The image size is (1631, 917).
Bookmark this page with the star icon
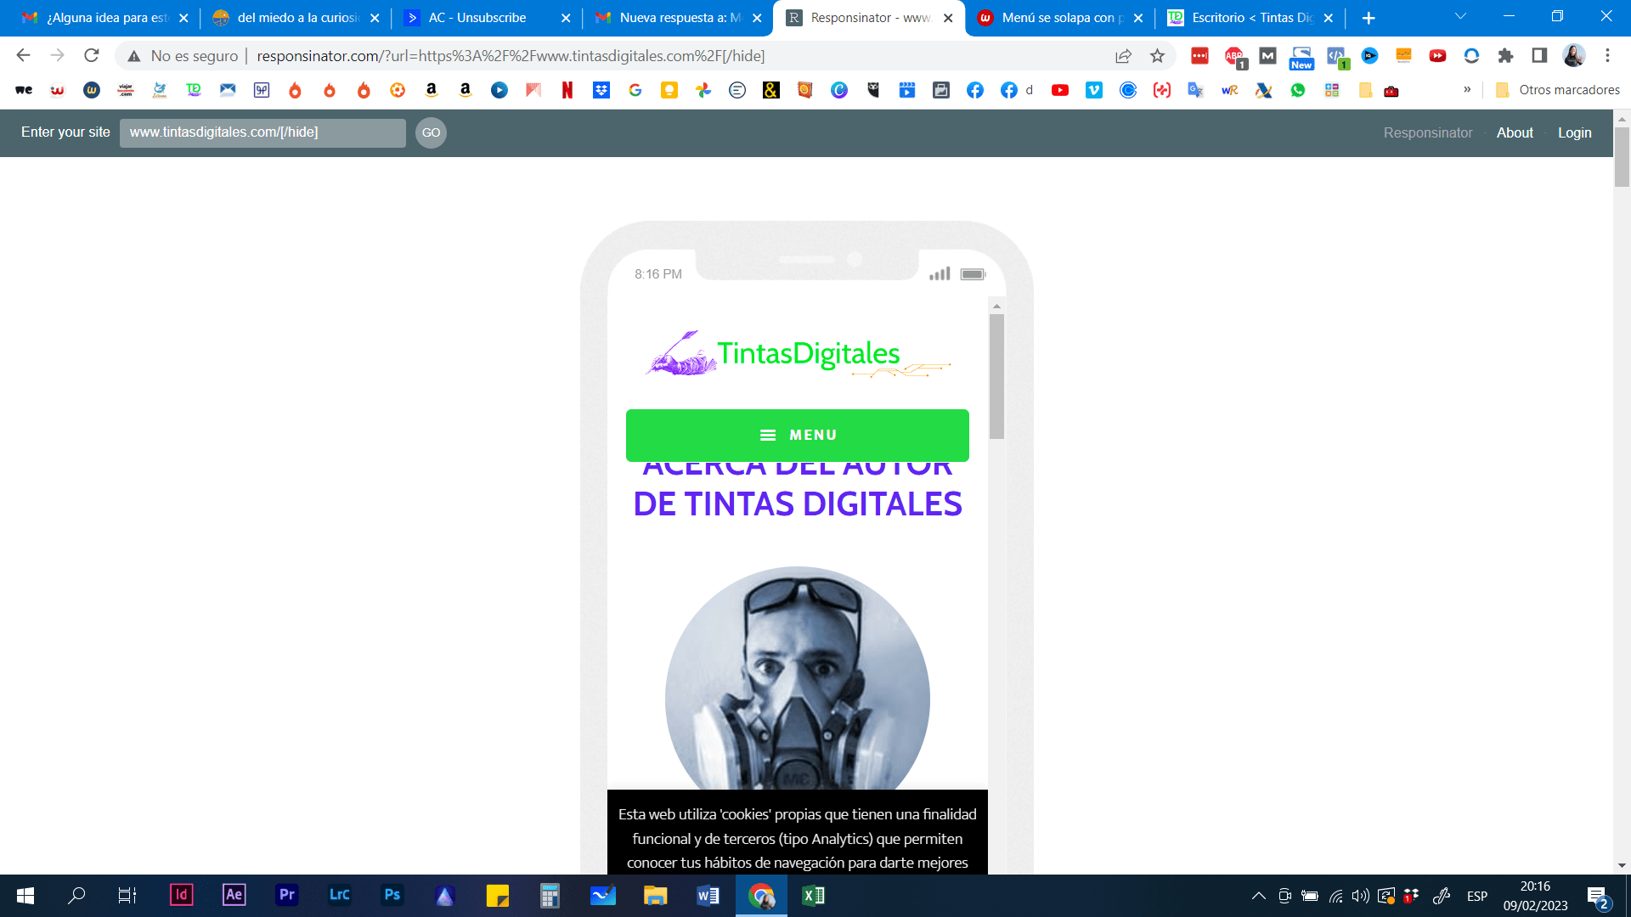tap(1157, 56)
